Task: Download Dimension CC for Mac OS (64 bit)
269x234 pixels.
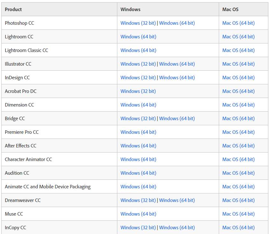Action: click(x=238, y=105)
